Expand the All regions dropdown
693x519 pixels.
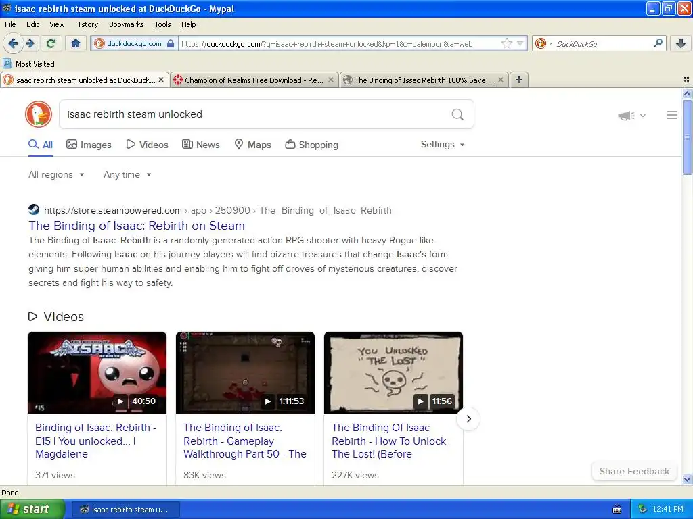click(x=56, y=175)
